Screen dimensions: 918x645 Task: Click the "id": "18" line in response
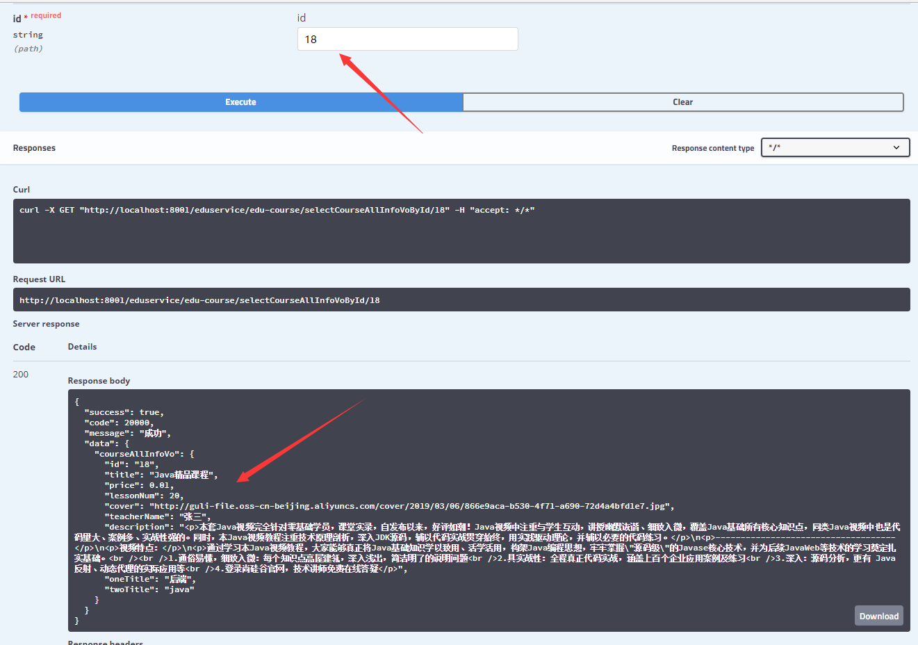click(x=132, y=464)
